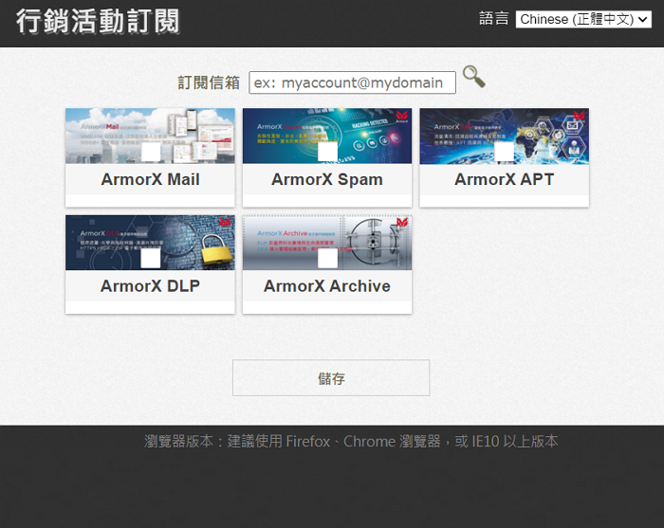The height and width of the screenshot is (528, 664).
Task: Tick the ArmorX Spam checkbox
Action: 327,152
